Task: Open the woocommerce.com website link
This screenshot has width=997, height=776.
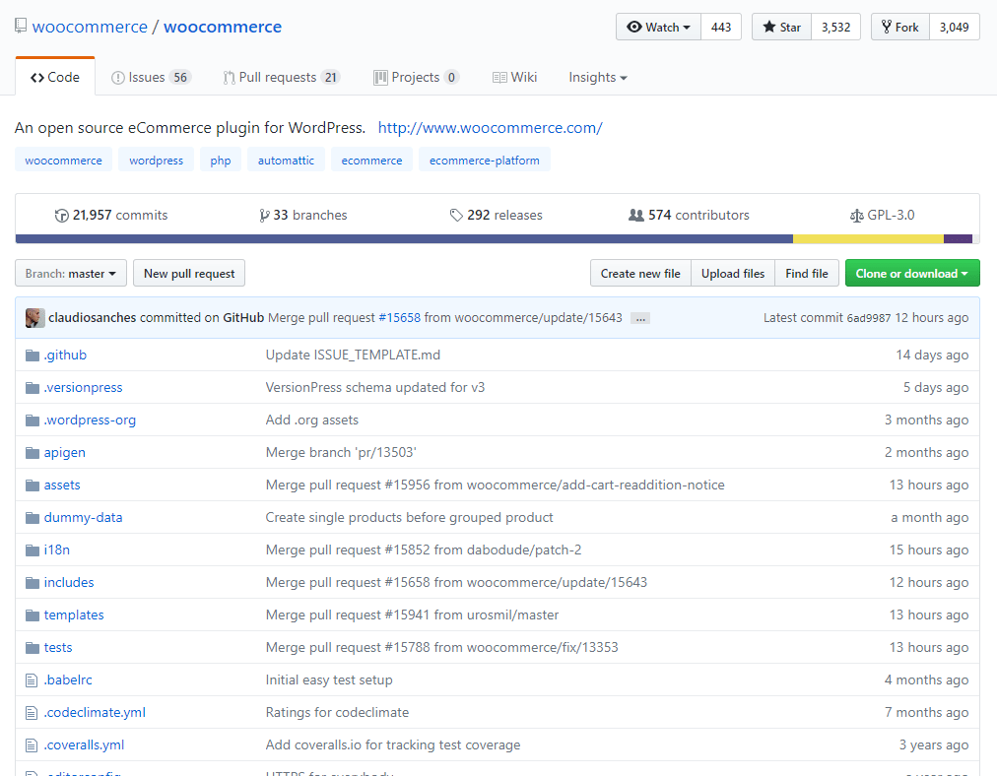Action: pos(491,128)
